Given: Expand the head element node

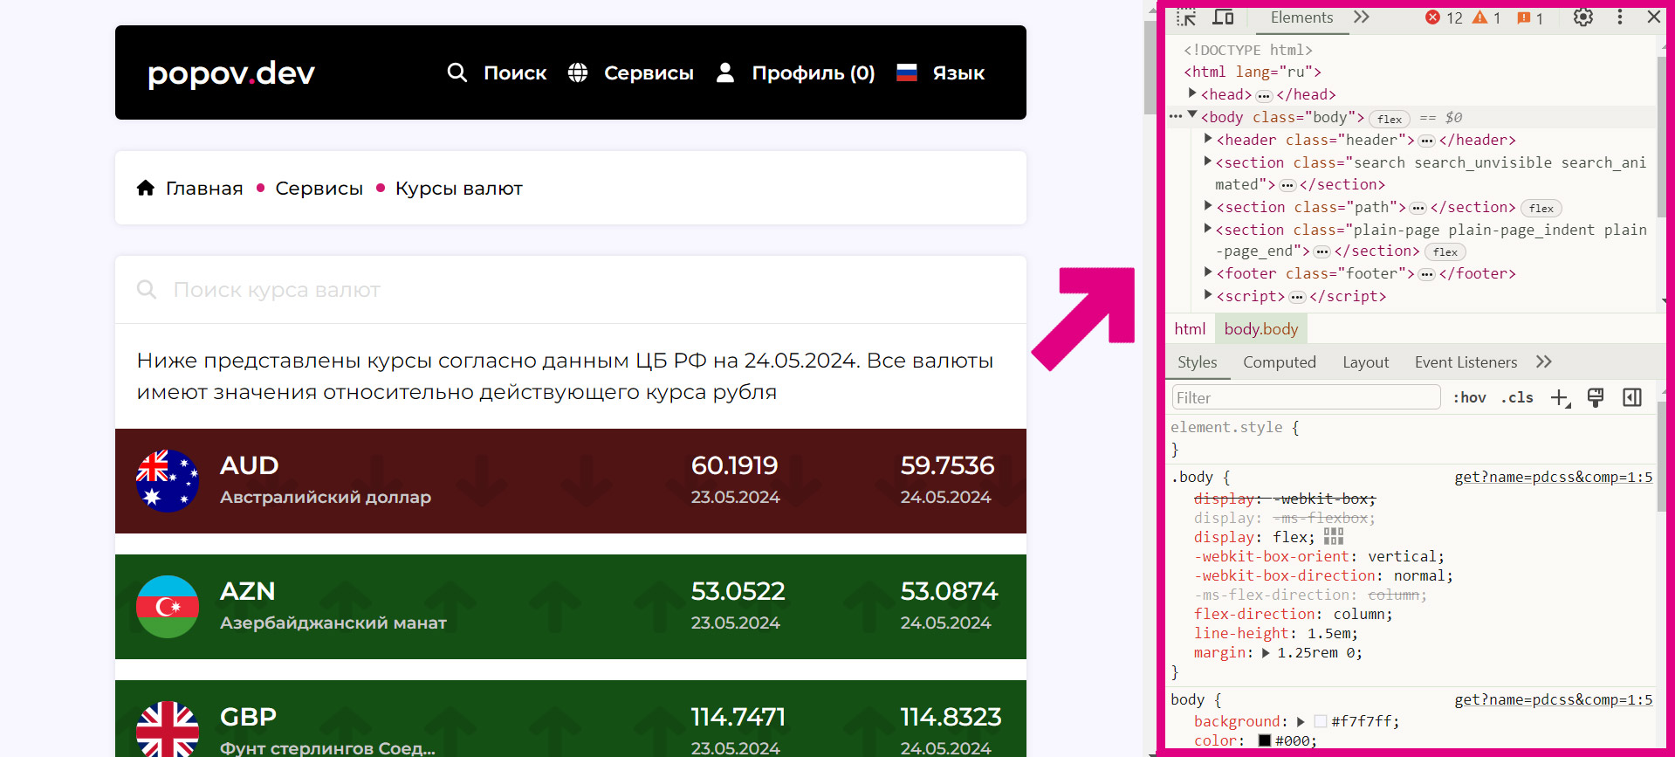Looking at the screenshot, I should click(1192, 93).
